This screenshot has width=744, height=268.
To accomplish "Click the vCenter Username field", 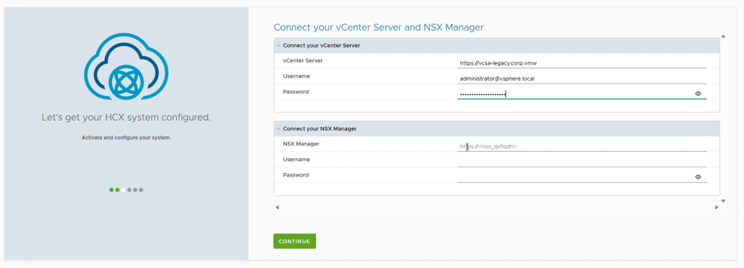I will click(582, 78).
